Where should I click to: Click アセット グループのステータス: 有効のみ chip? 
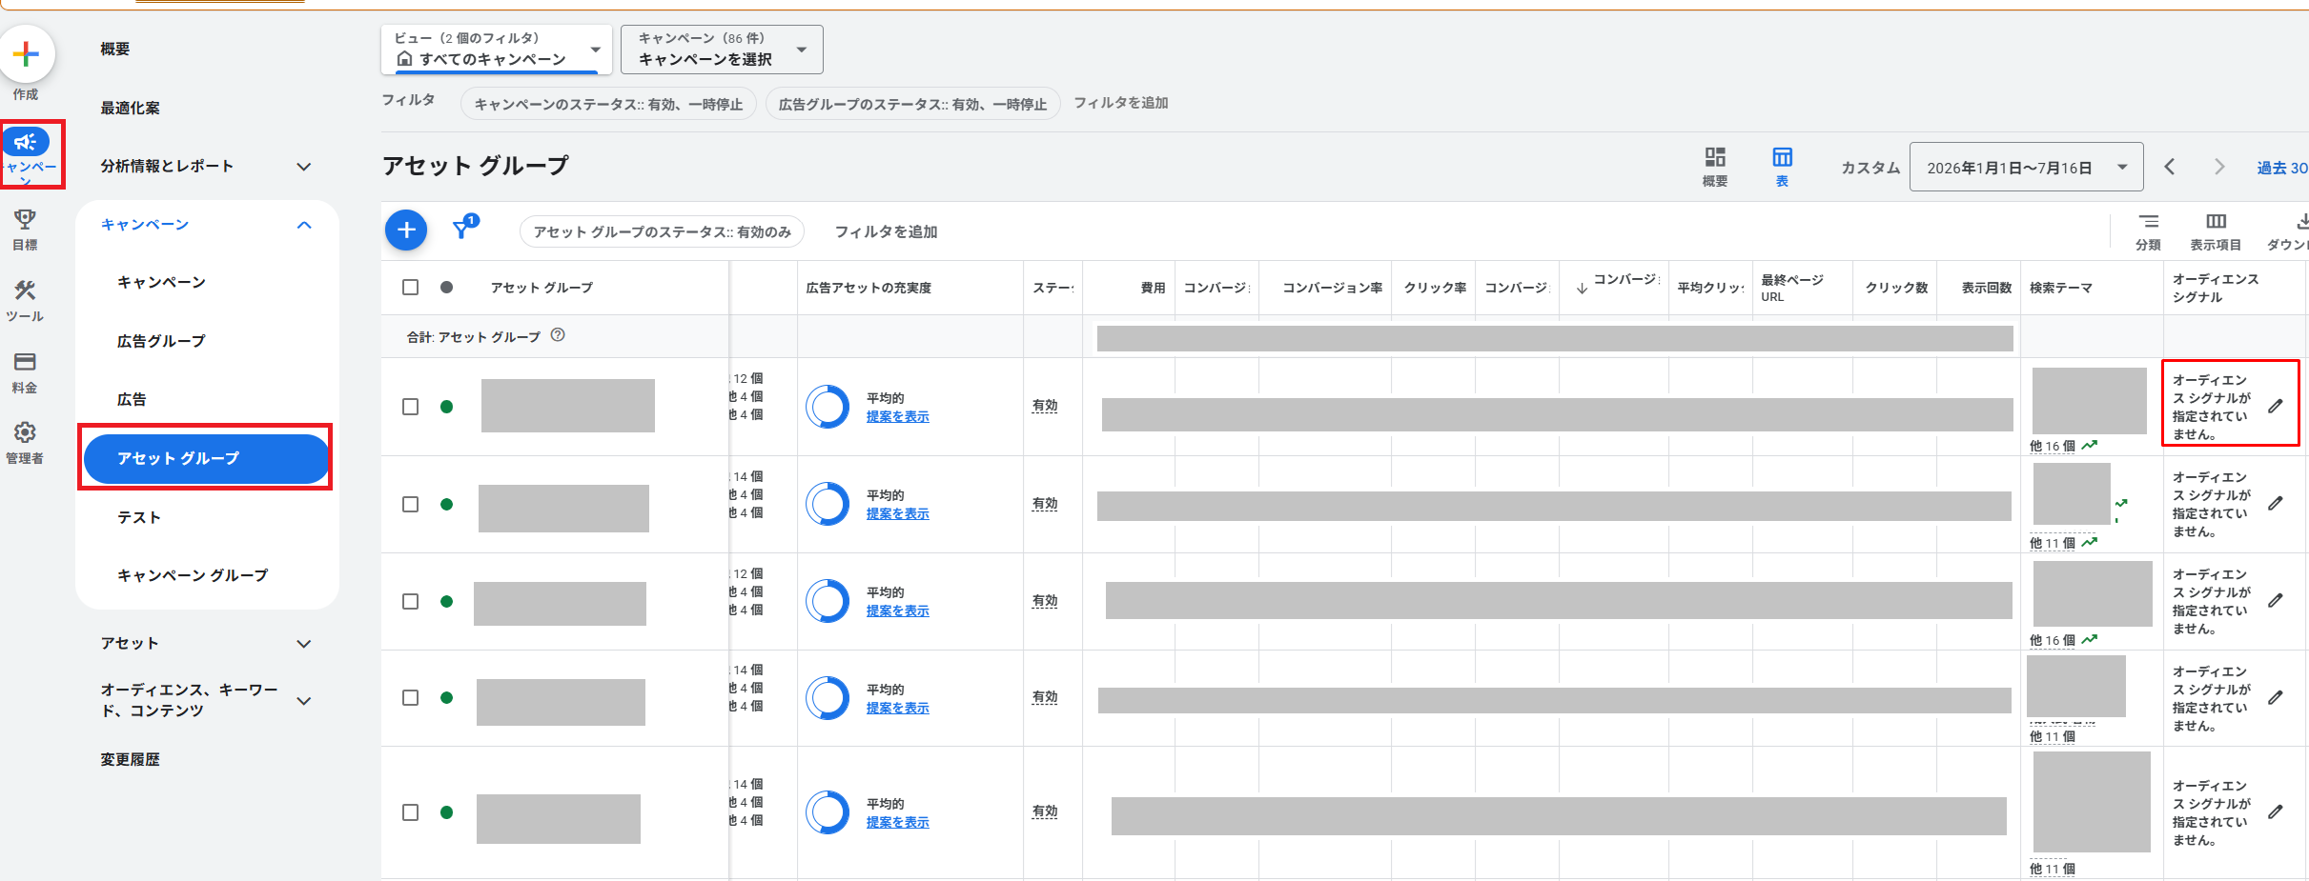(662, 231)
